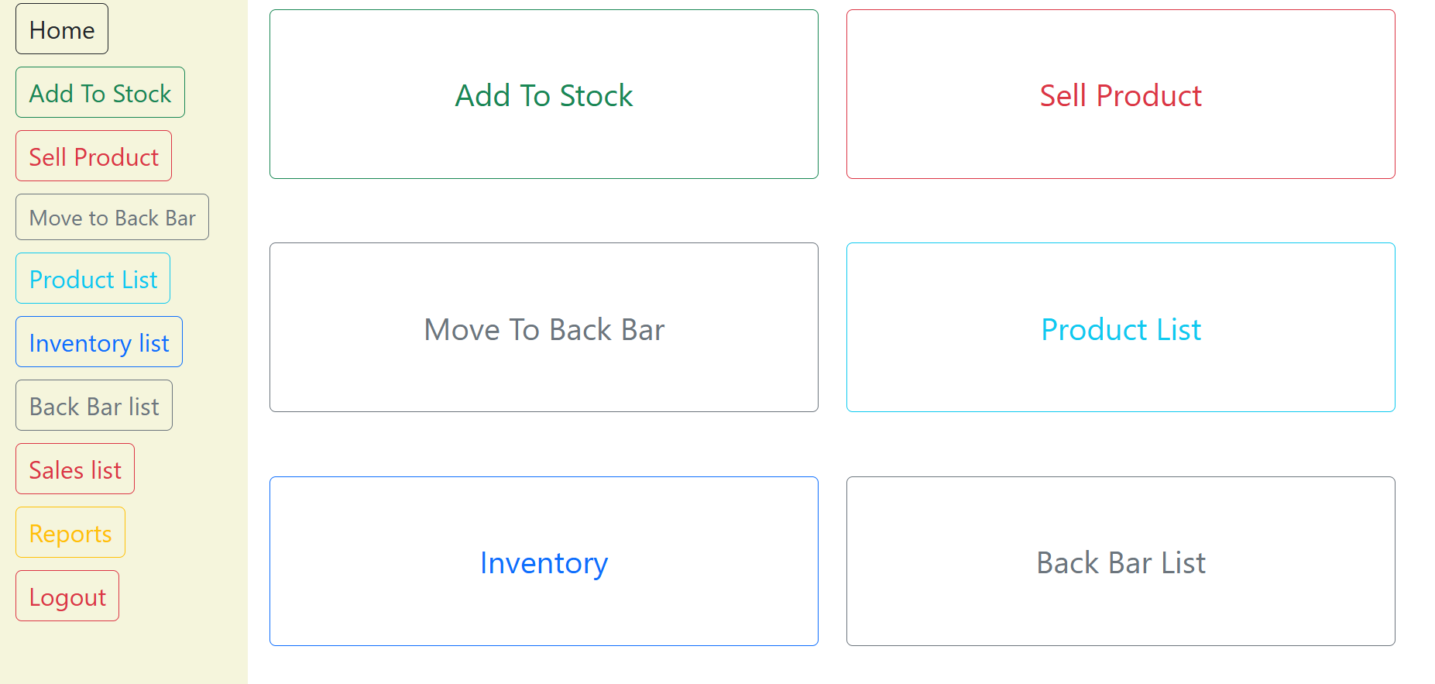Open the Add To Stock card
The image size is (1435, 684).
(543, 95)
